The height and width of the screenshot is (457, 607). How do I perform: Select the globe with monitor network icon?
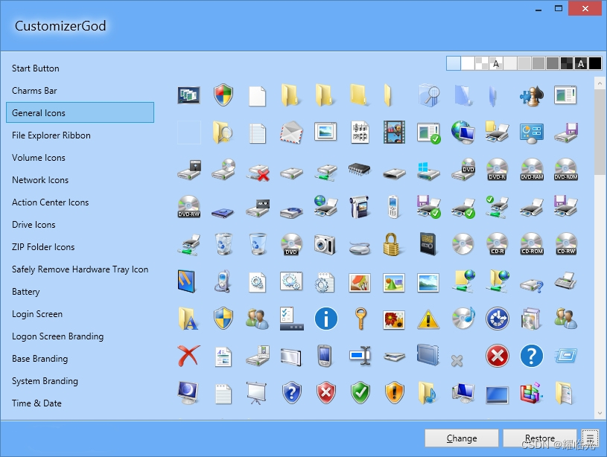(x=463, y=132)
